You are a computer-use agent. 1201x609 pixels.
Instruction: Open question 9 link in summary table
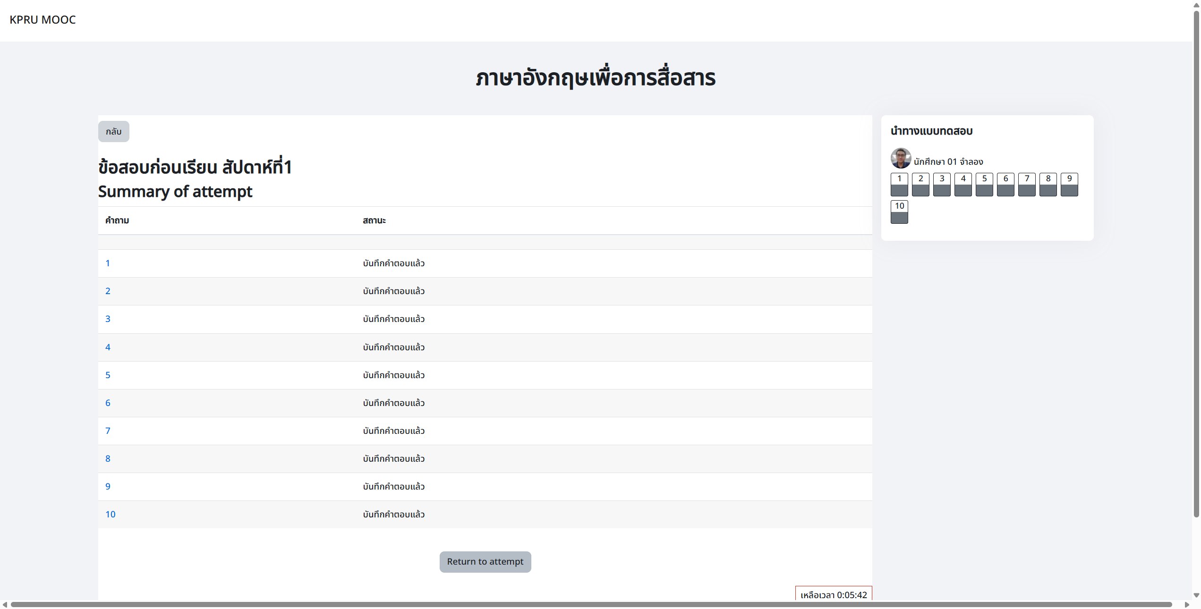pyautogui.click(x=108, y=487)
